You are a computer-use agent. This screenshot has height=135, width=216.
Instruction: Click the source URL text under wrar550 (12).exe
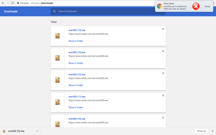coord(88,78)
